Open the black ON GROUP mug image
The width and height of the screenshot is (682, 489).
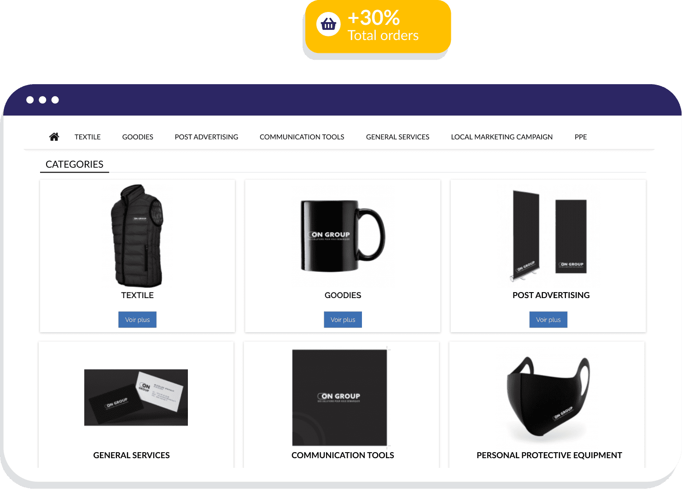pos(343,236)
